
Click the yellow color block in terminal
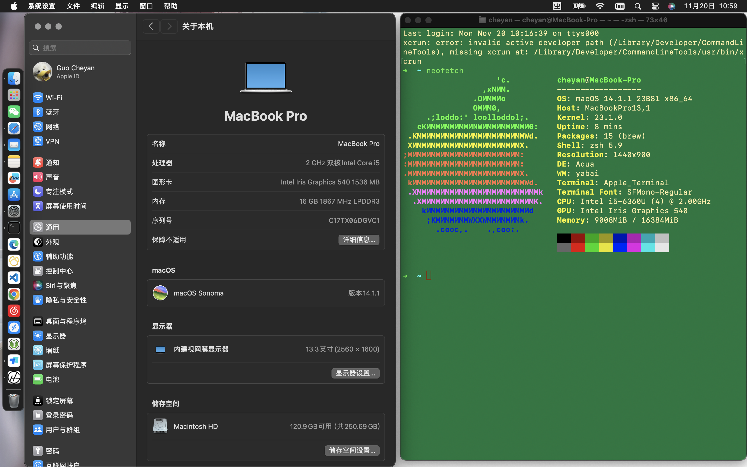pyautogui.click(x=606, y=247)
